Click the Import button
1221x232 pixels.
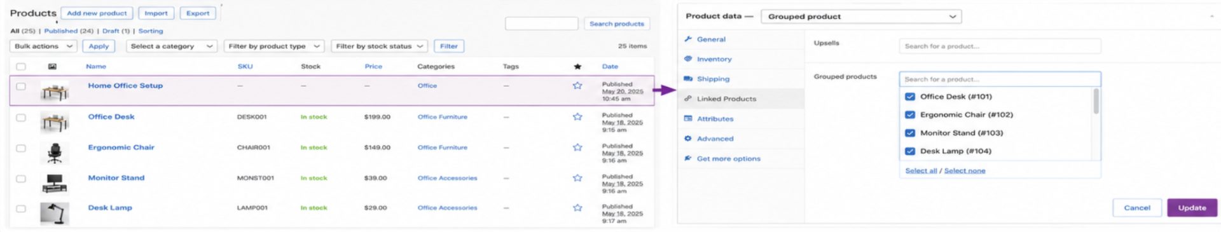[156, 13]
